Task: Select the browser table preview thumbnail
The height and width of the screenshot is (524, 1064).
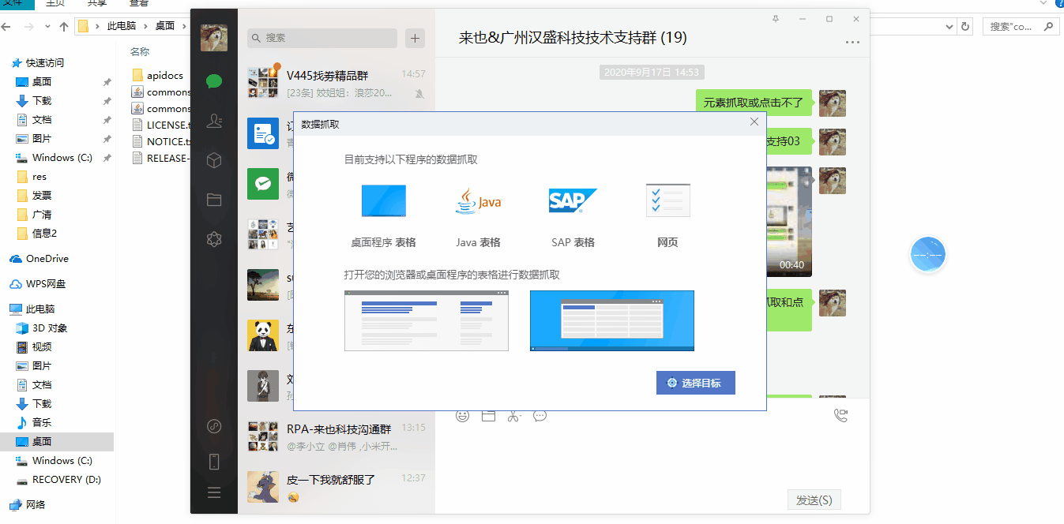Action: pyautogui.click(x=427, y=320)
